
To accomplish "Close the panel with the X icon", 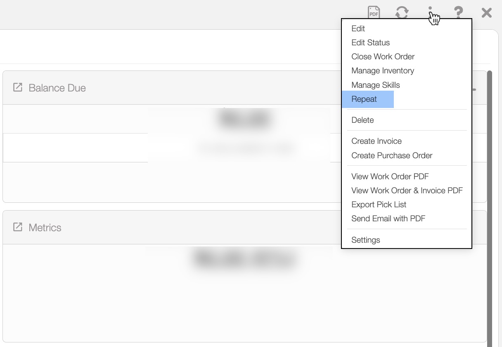I will [x=486, y=13].
